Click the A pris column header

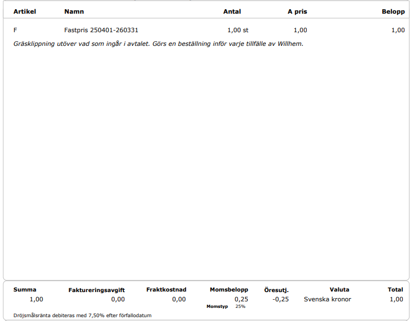298,12
